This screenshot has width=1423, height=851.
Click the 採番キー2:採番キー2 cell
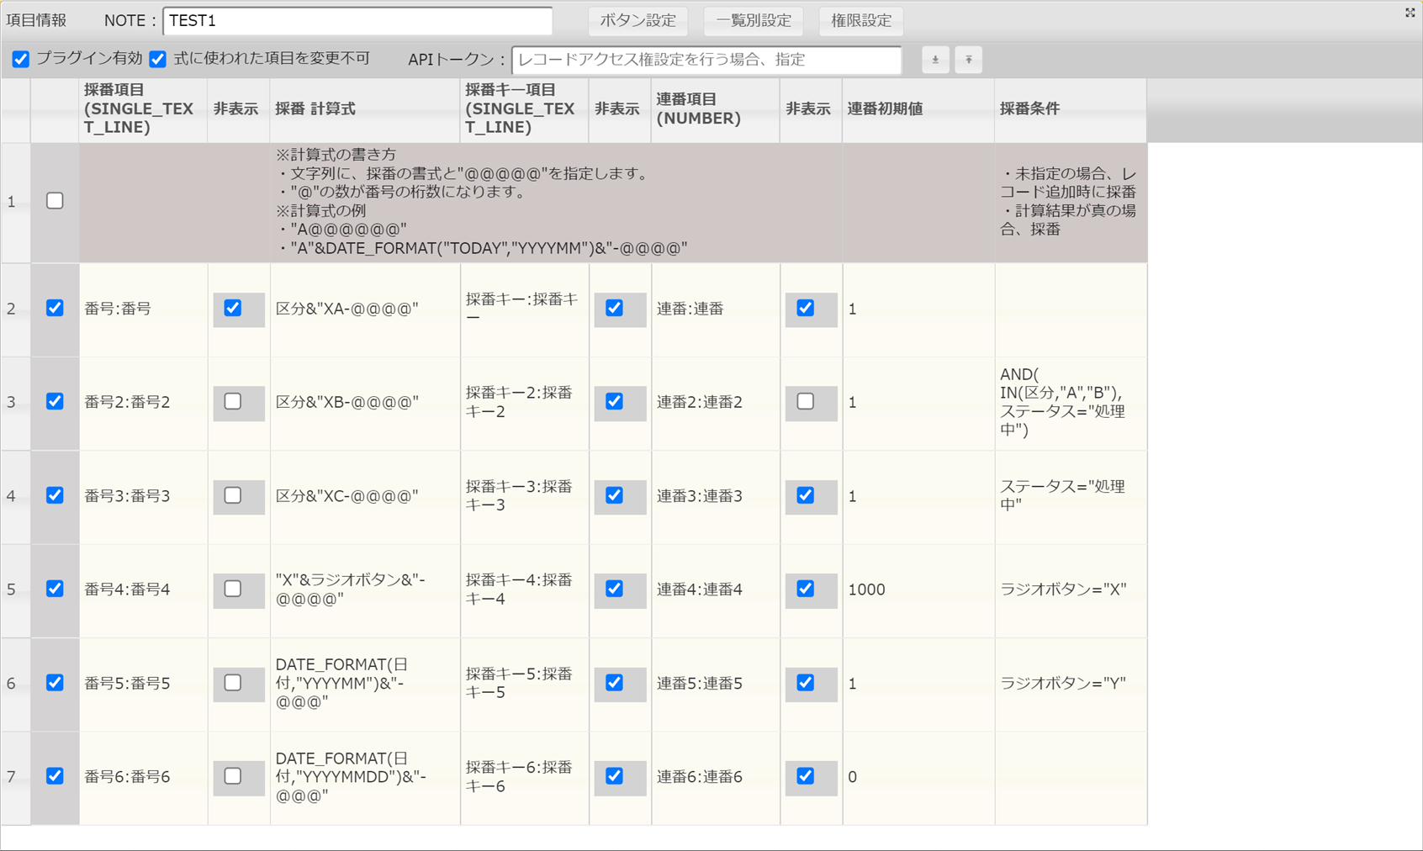point(525,403)
